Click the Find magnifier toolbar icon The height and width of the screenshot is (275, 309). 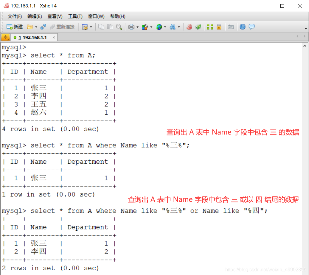coord(119,27)
